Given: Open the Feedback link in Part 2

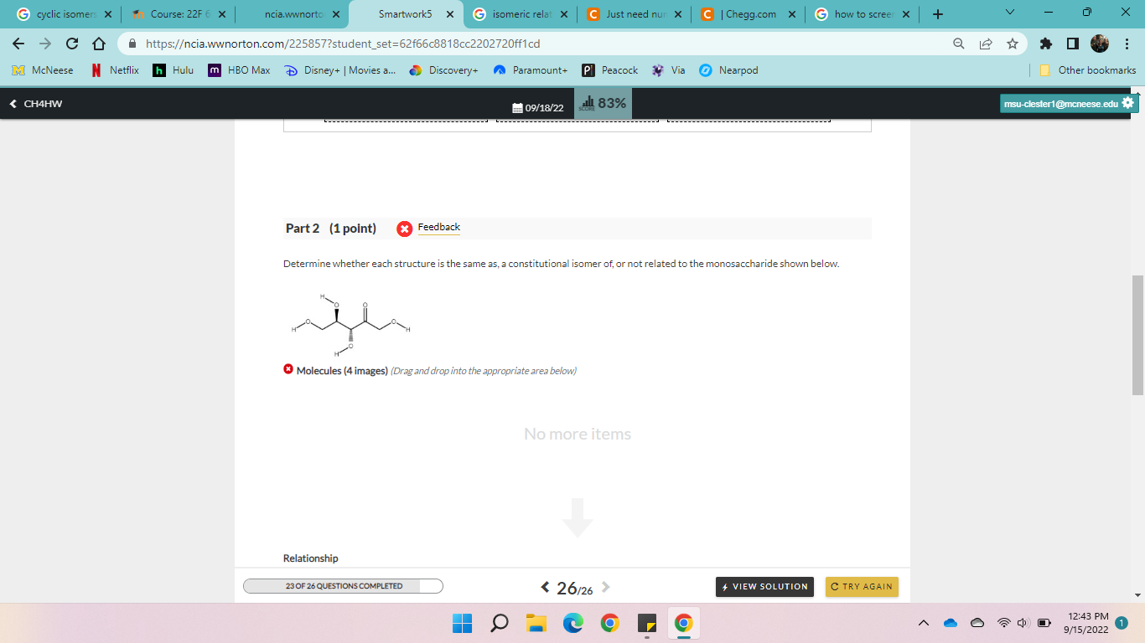Looking at the screenshot, I should tap(439, 227).
